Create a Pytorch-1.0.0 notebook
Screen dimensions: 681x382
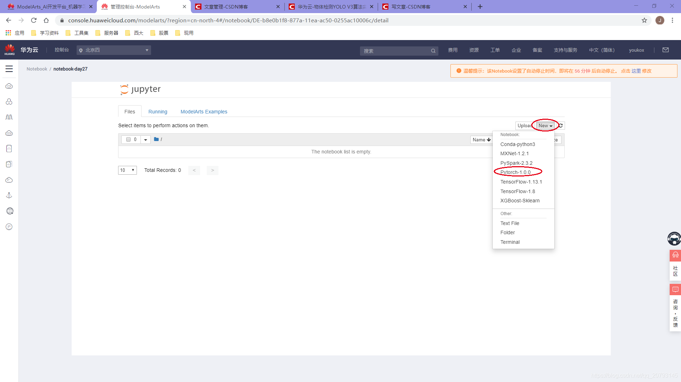515,172
